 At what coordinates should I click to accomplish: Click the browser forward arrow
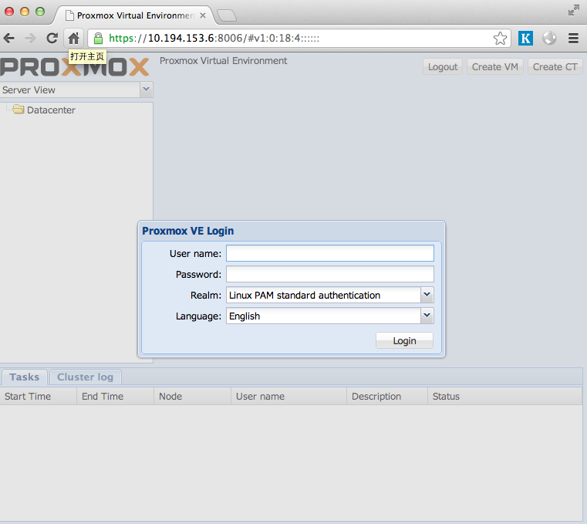click(30, 39)
